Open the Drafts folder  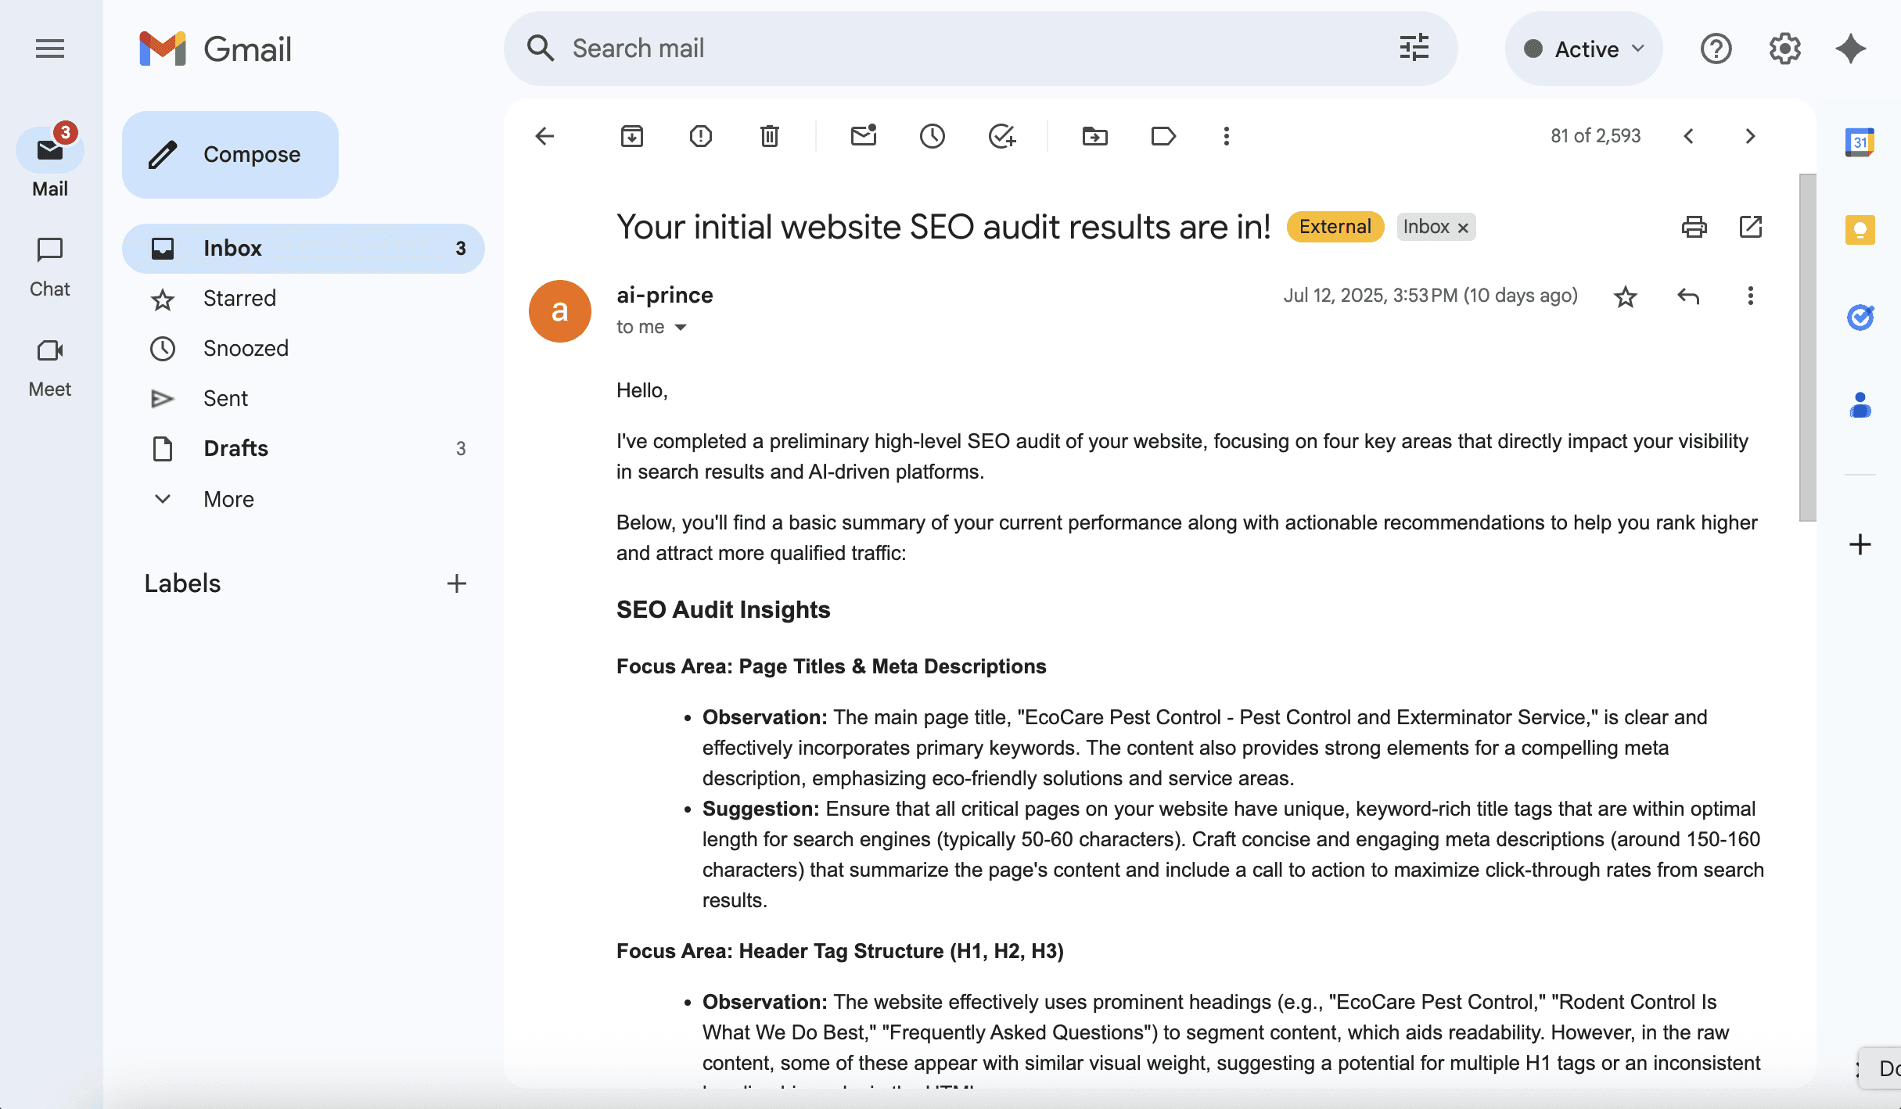click(x=235, y=448)
